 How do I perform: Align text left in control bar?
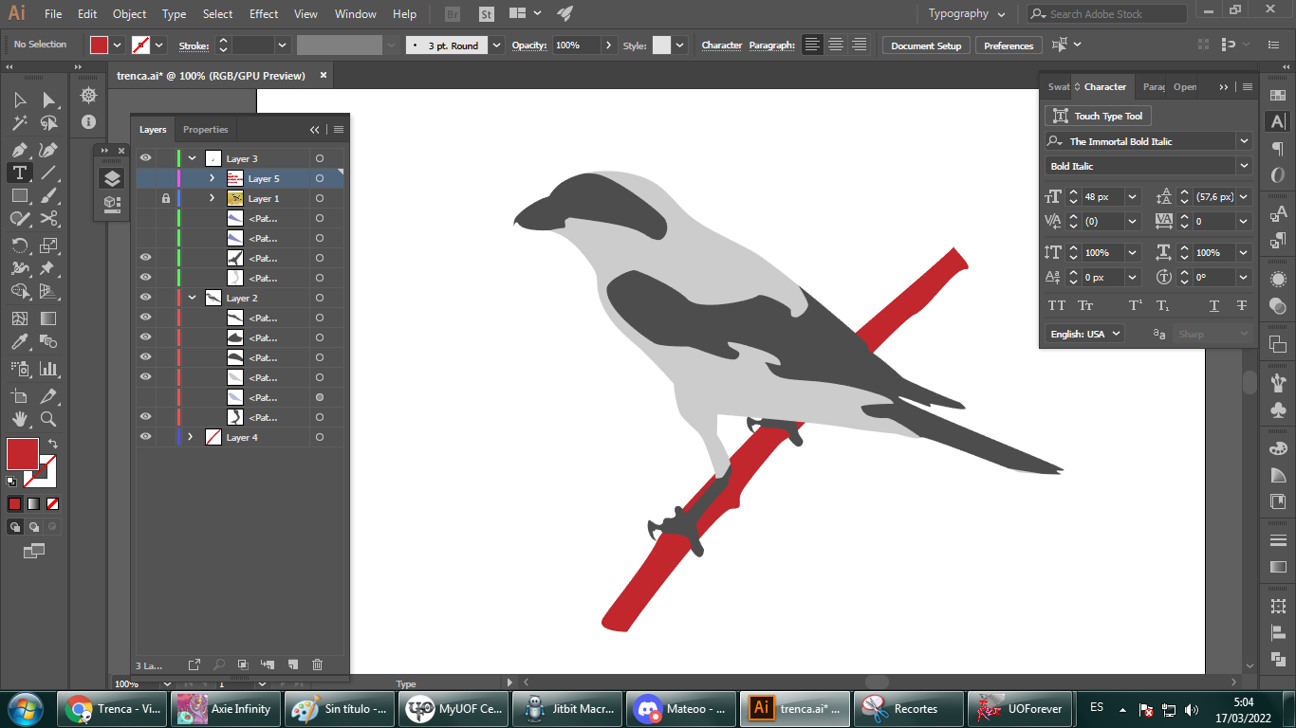point(812,45)
